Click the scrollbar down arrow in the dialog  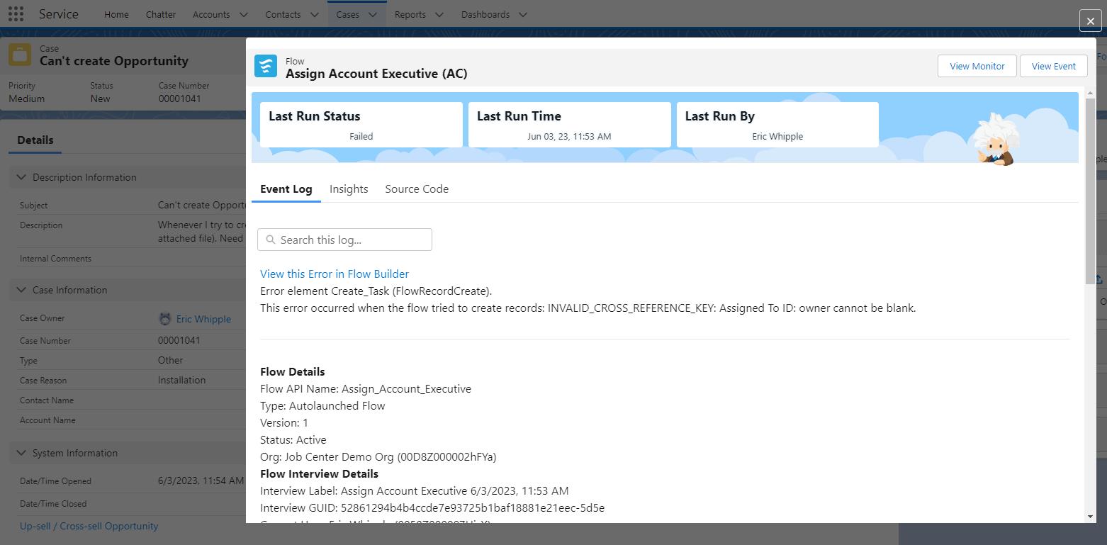1090,517
